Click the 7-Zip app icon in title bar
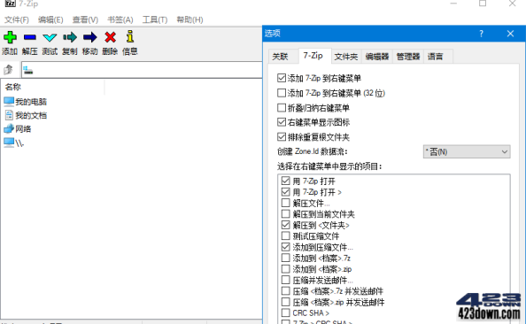 [10, 4]
